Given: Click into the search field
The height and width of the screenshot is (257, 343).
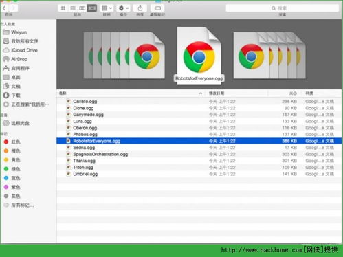Looking at the screenshot, I should point(282,8).
